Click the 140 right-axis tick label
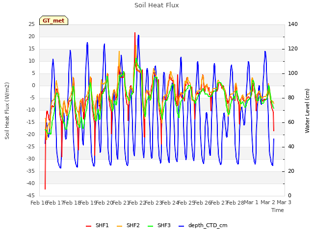 point(293,24)
